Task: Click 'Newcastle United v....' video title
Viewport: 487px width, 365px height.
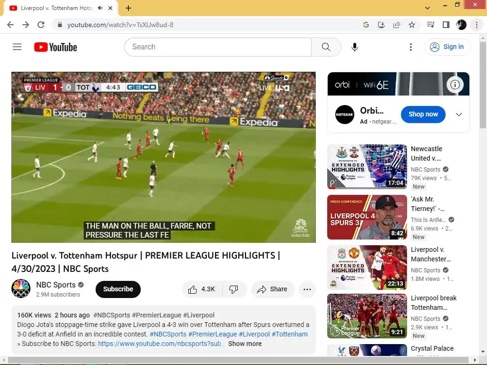Action: pyautogui.click(x=427, y=154)
